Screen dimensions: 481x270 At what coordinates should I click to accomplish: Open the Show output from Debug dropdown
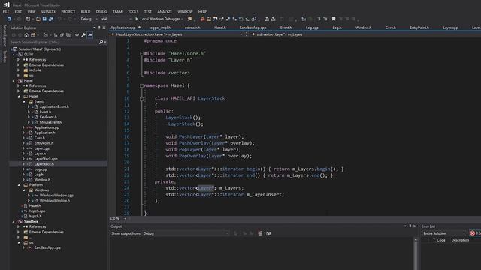[186, 233]
